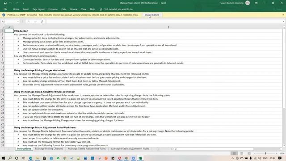
Task: Switch to Normal view in status bar
Action: [x=234, y=153]
